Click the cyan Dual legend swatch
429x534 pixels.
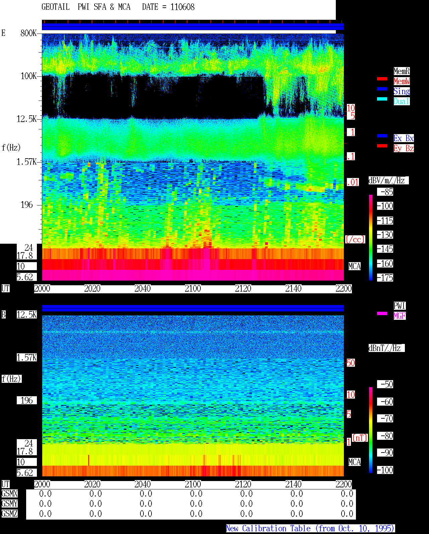[382, 99]
